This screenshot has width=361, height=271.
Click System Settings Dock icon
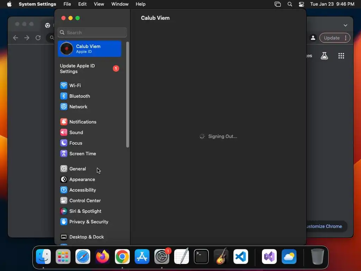(x=162, y=257)
